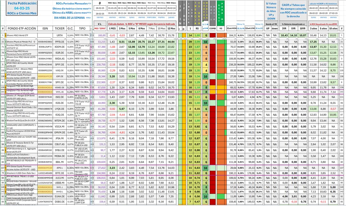Click the '1 MES' column header
Screen dimensions: 346x206
[112, 28]
